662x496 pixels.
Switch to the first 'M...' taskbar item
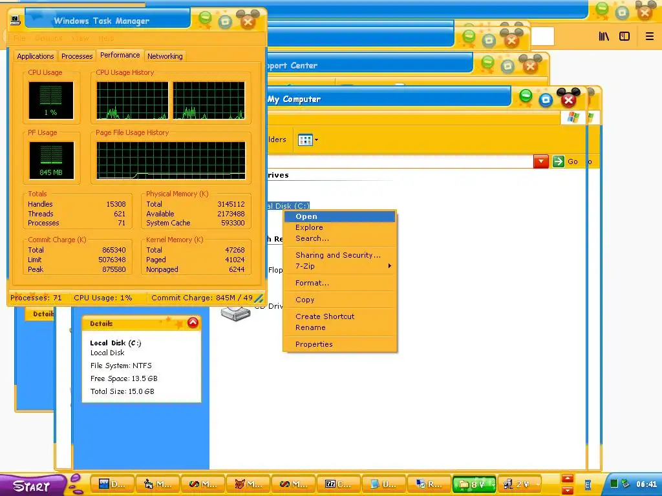pos(158,484)
